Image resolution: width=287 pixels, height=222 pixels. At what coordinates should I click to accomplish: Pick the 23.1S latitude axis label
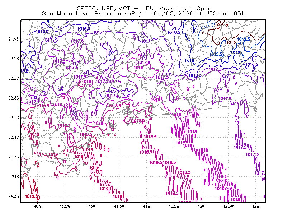pos(14,117)
